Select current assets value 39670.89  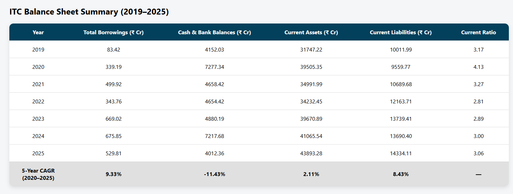click(311, 119)
